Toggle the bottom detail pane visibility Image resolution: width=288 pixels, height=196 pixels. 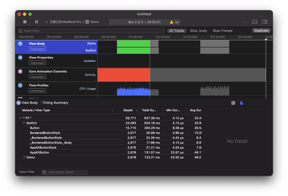(x=254, y=22)
